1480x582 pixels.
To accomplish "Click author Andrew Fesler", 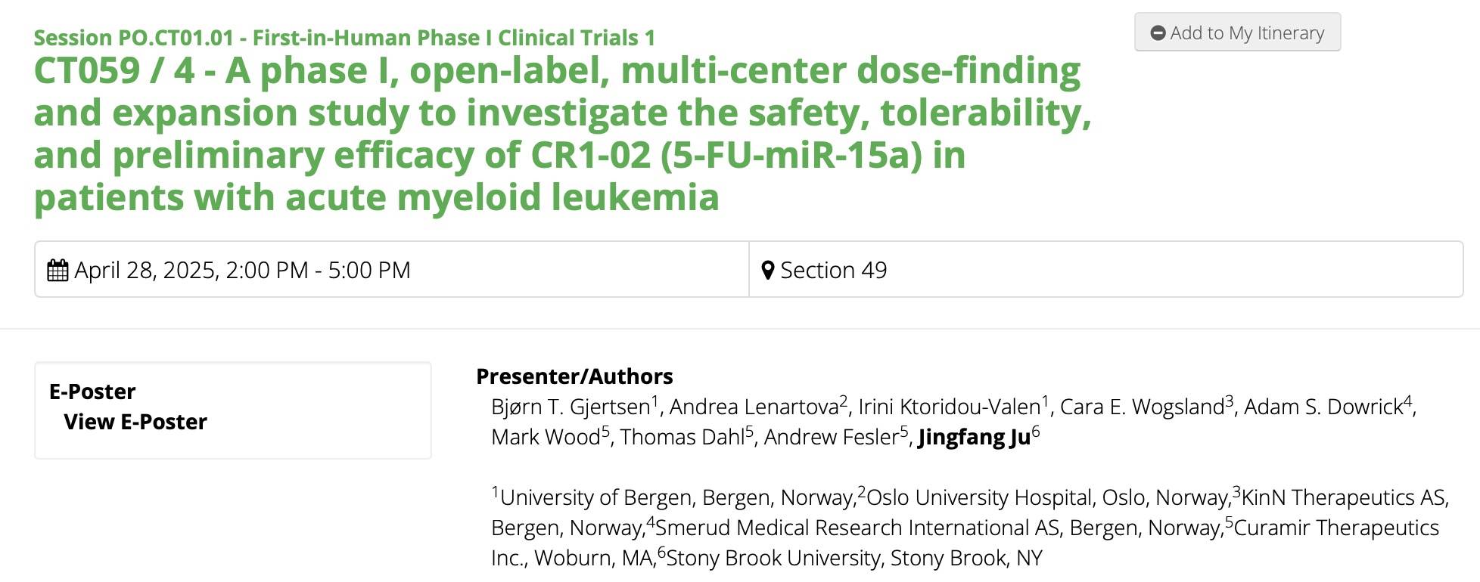I will [831, 438].
